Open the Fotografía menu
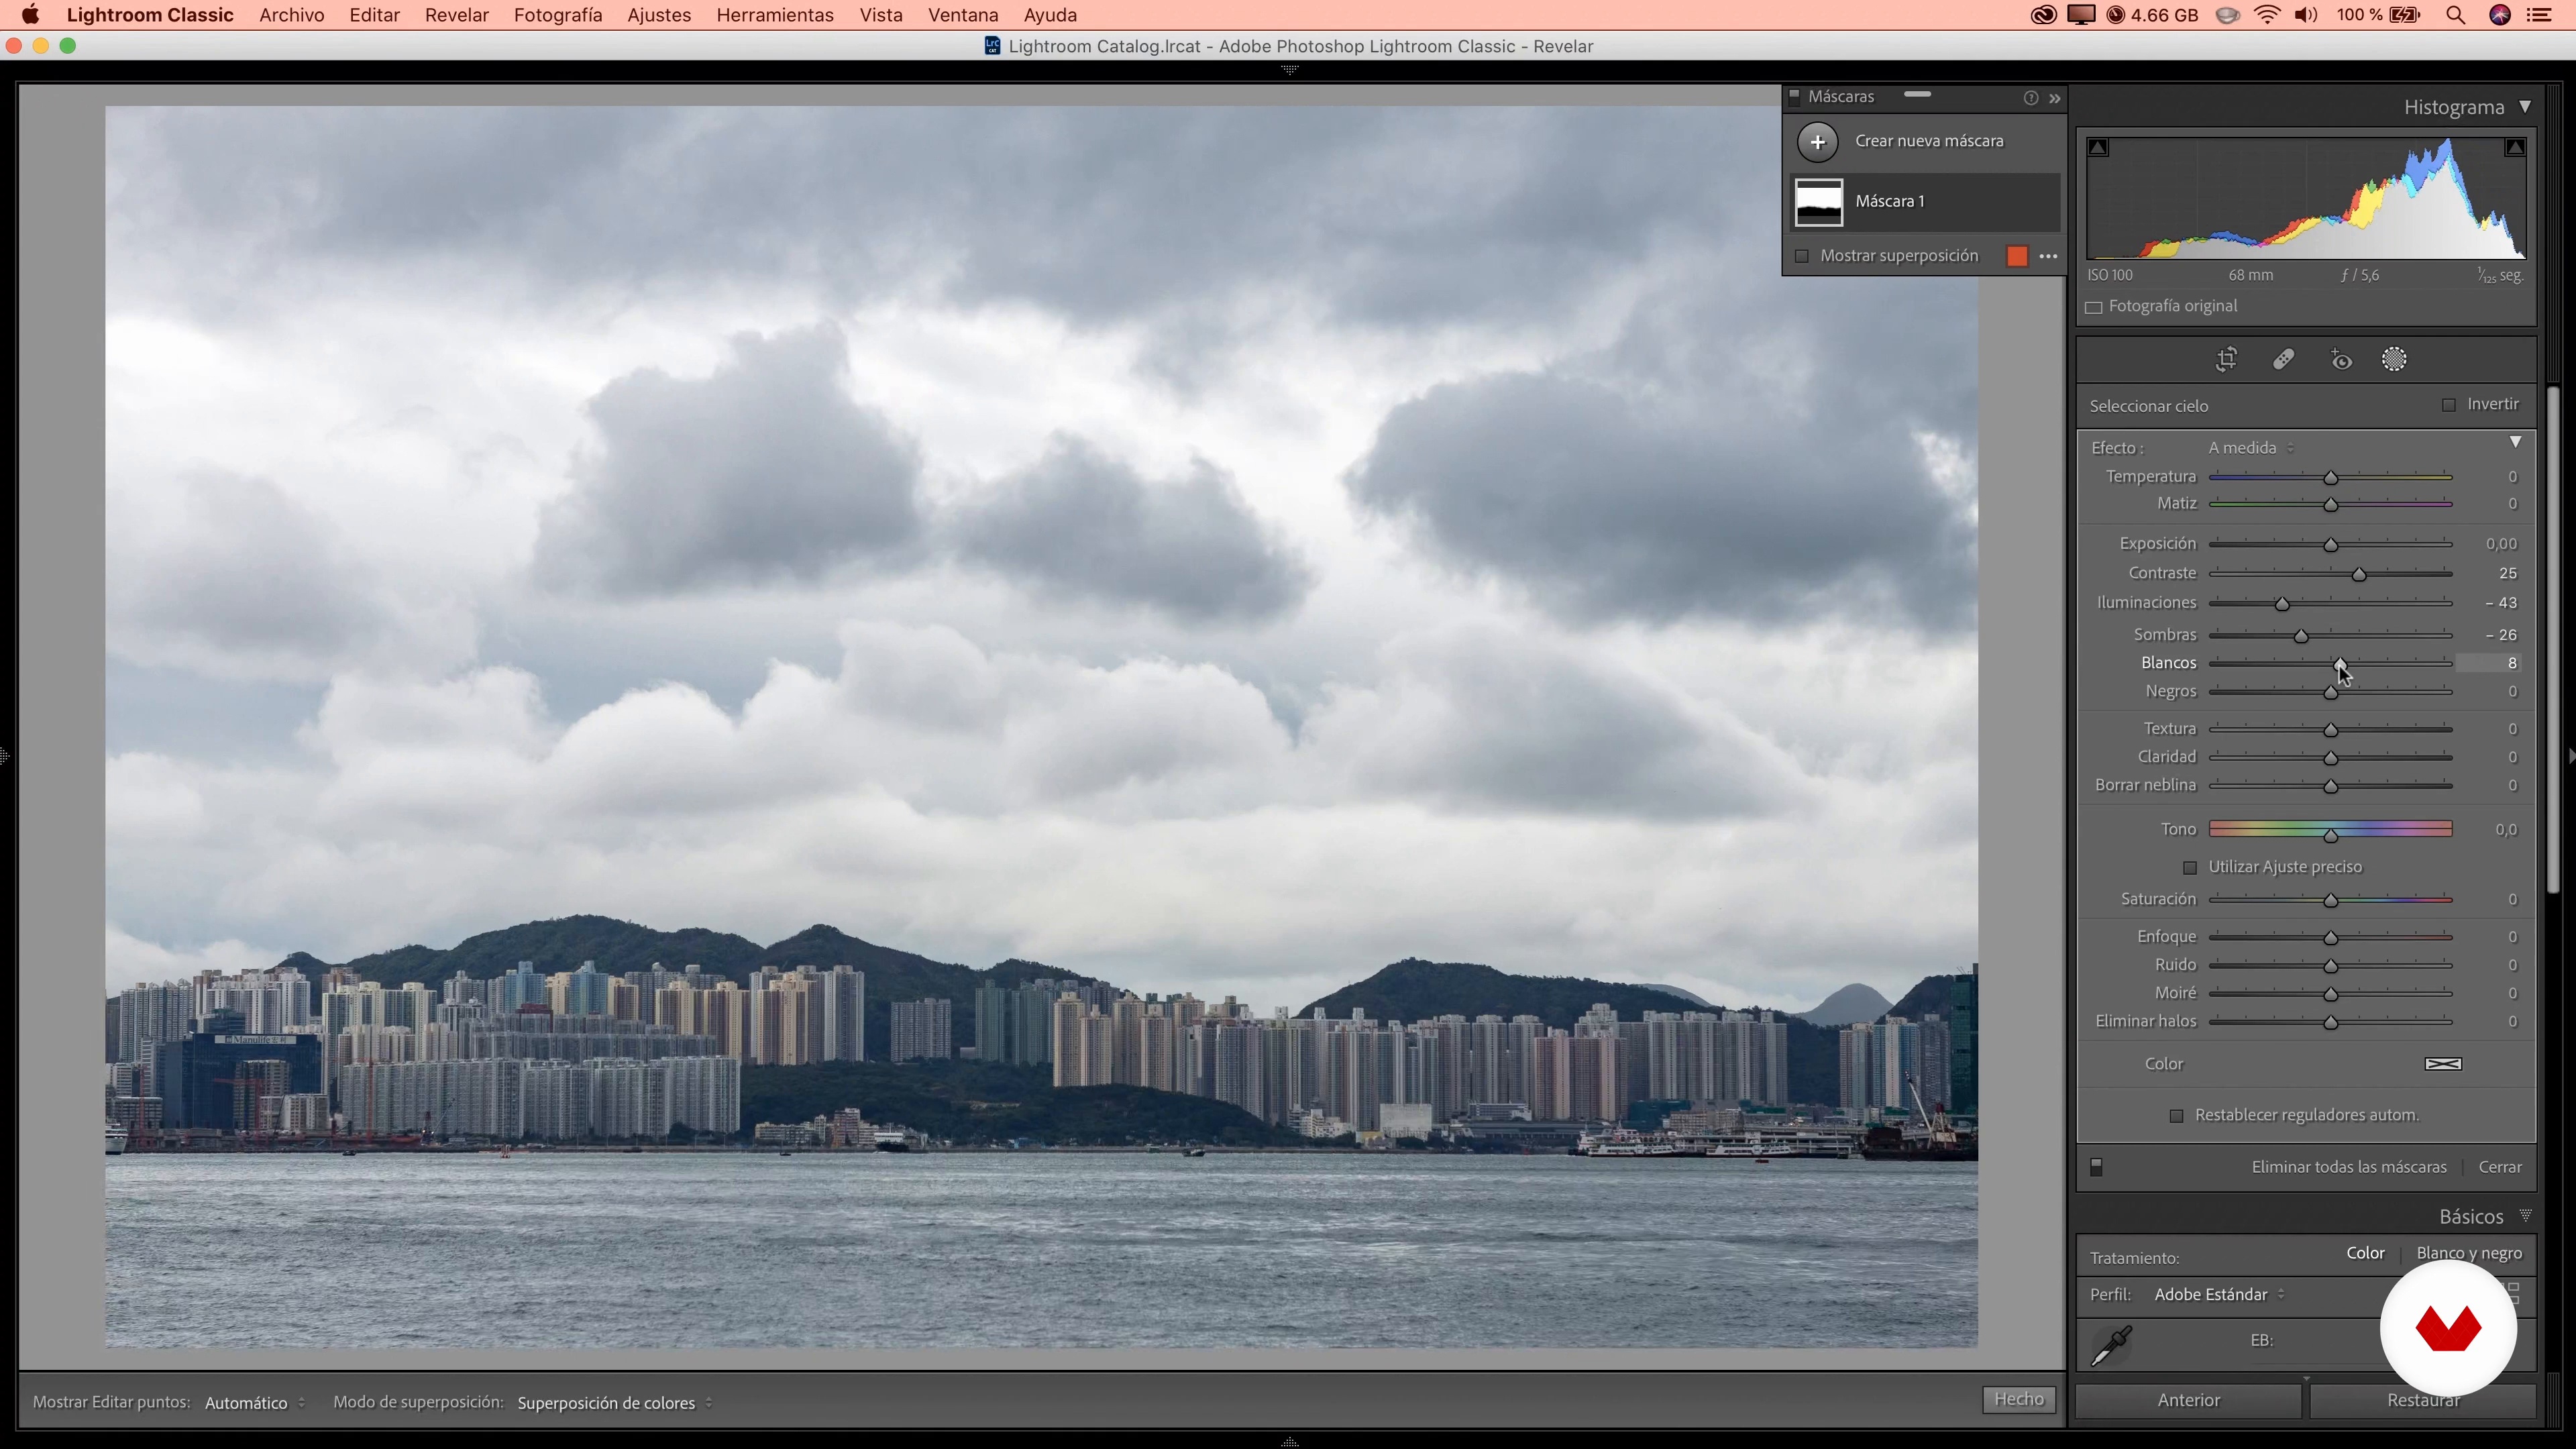Screen dimensions: 2576x1449 [557, 15]
